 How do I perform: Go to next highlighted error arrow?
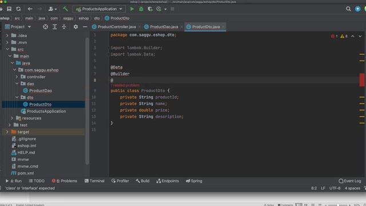[x=360, y=36]
